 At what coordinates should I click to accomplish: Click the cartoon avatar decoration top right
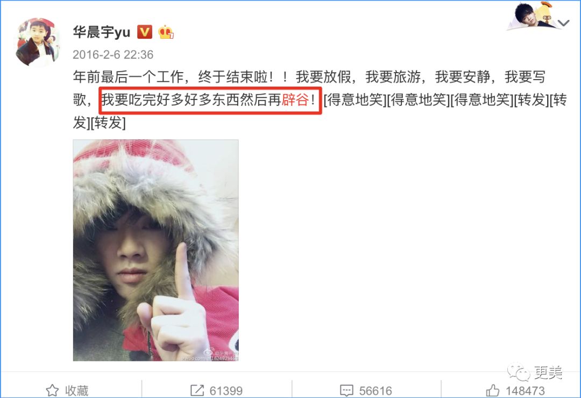[x=532, y=16]
